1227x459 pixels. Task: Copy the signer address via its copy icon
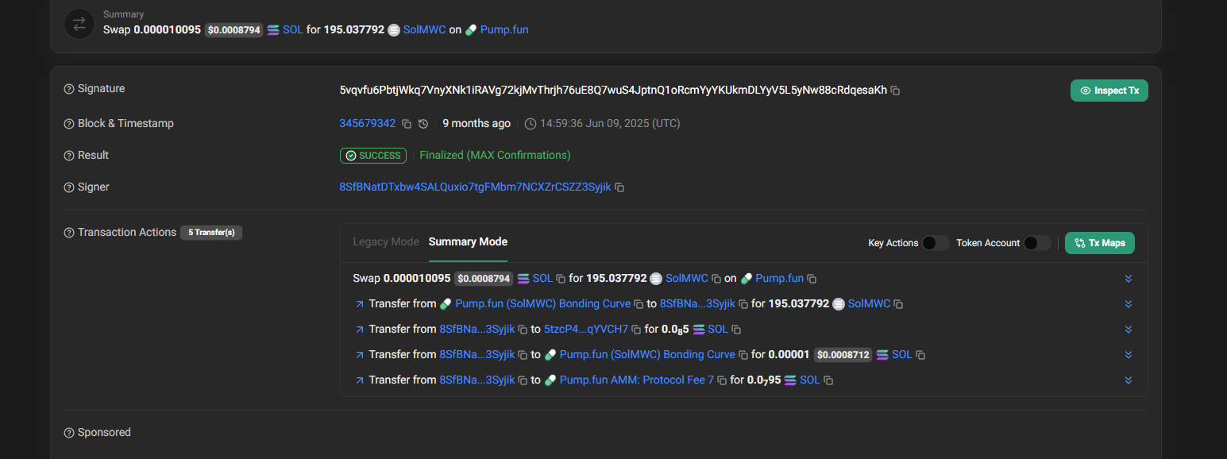[620, 187]
